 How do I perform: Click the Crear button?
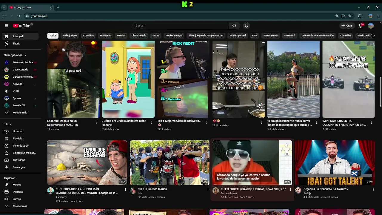pos(347,26)
